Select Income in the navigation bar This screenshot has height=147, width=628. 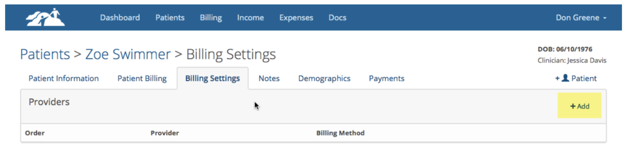[x=251, y=18]
